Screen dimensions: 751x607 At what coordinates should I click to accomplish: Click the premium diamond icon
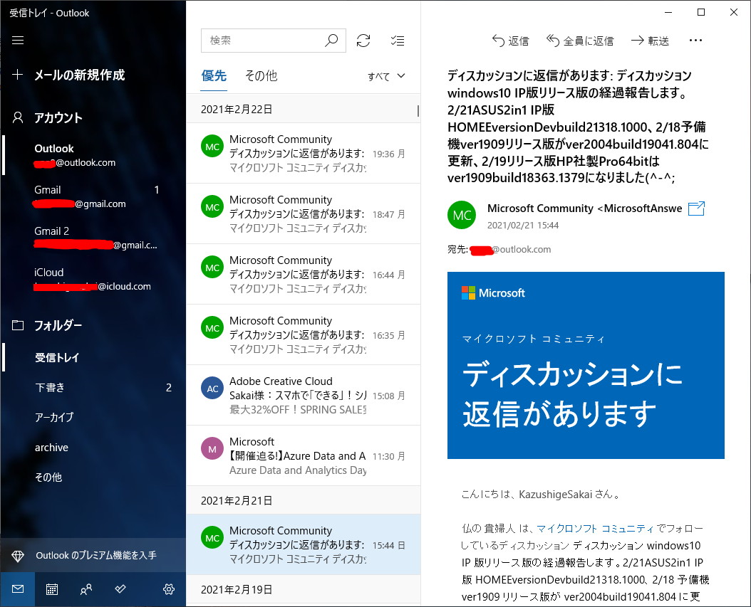tap(18, 556)
